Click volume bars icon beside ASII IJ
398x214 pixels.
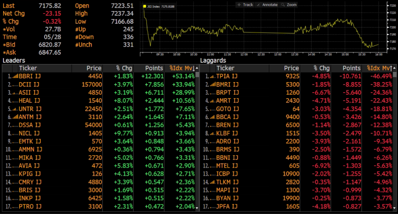coord(15,93)
